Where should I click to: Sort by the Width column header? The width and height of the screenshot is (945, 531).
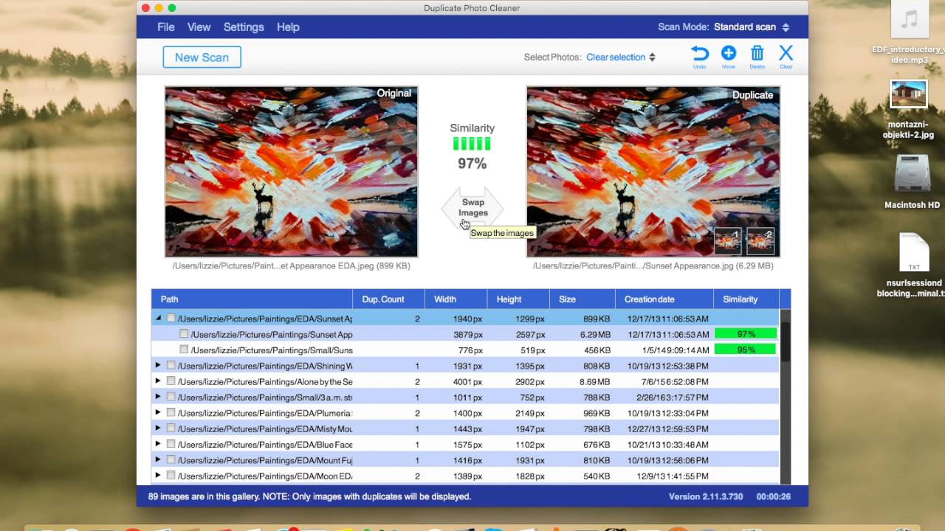(456, 299)
